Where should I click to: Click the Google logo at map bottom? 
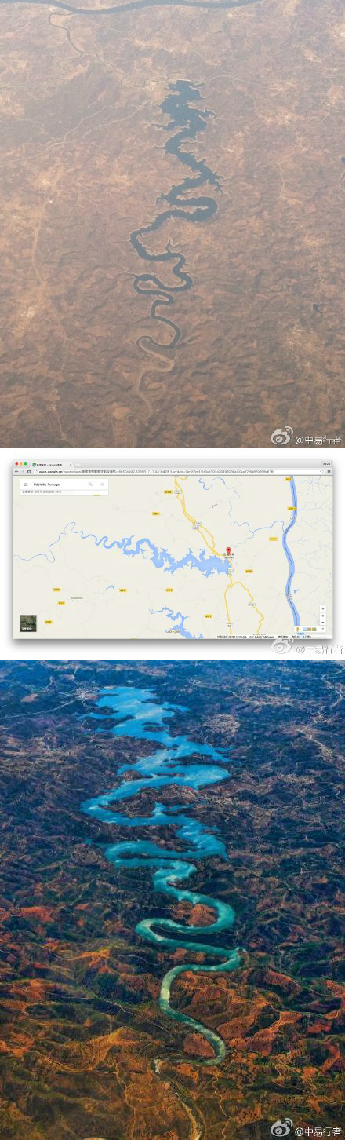172,631
